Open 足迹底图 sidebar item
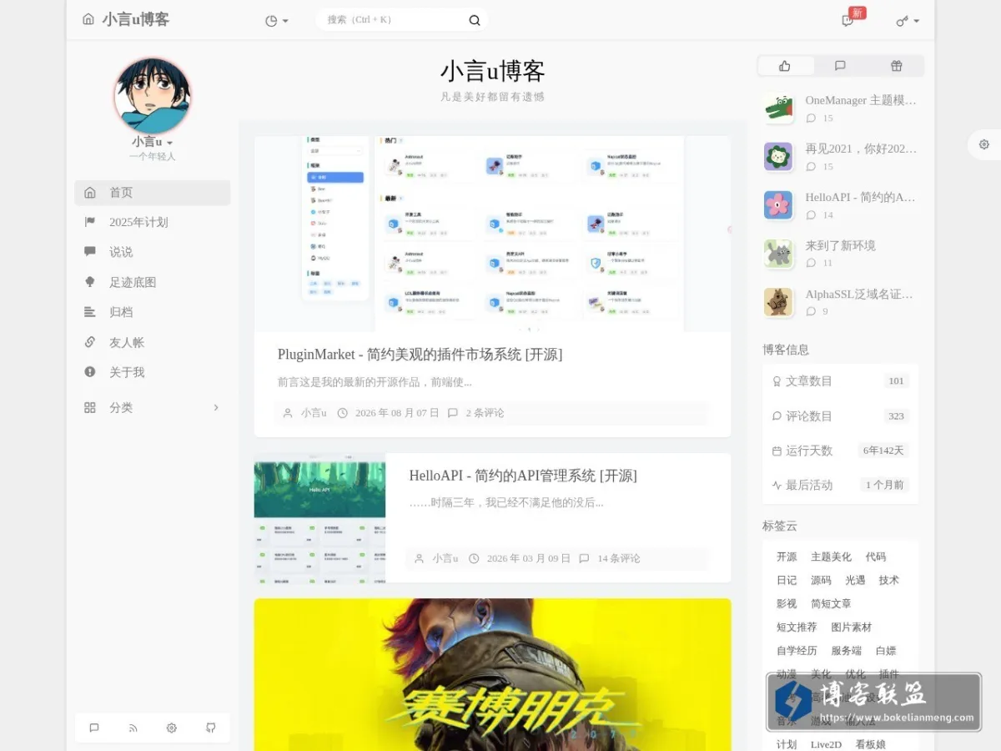Viewport: 1001px width, 751px height. tap(153, 282)
